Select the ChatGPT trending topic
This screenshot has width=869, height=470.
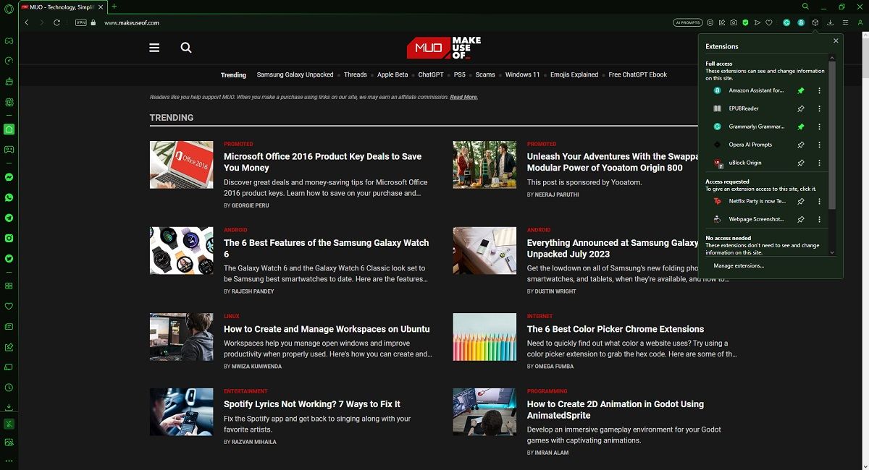pos(430,74)
